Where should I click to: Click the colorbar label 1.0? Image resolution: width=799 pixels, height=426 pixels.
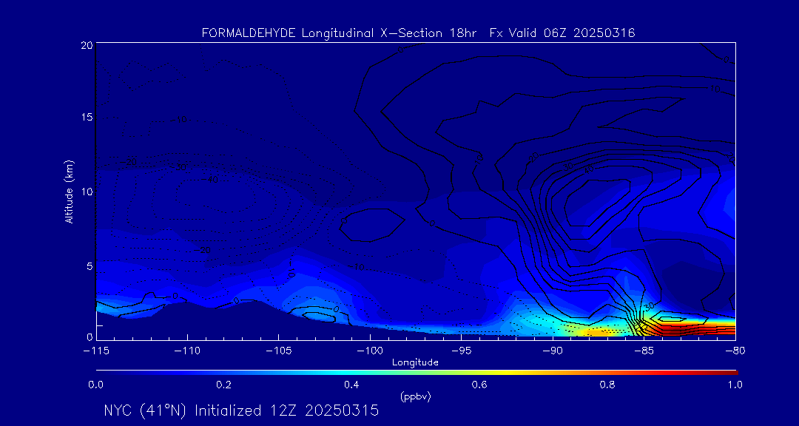coord(735,385)
